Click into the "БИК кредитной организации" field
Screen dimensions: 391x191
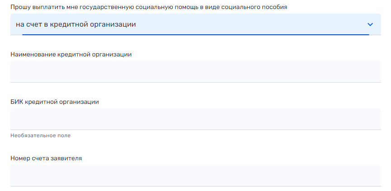coord(195,119)
